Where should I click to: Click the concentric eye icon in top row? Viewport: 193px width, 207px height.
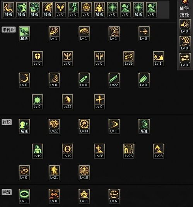pos(86,10)
